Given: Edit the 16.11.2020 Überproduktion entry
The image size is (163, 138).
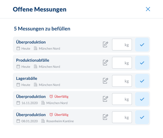Looking at the screenshot, I should coord(105,99).
